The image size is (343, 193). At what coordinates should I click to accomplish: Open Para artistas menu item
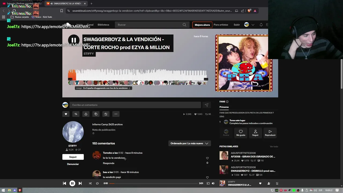221,25
